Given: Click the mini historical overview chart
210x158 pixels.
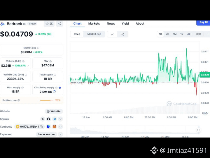Looking at the screenshot, I should [x=134, y=130].
